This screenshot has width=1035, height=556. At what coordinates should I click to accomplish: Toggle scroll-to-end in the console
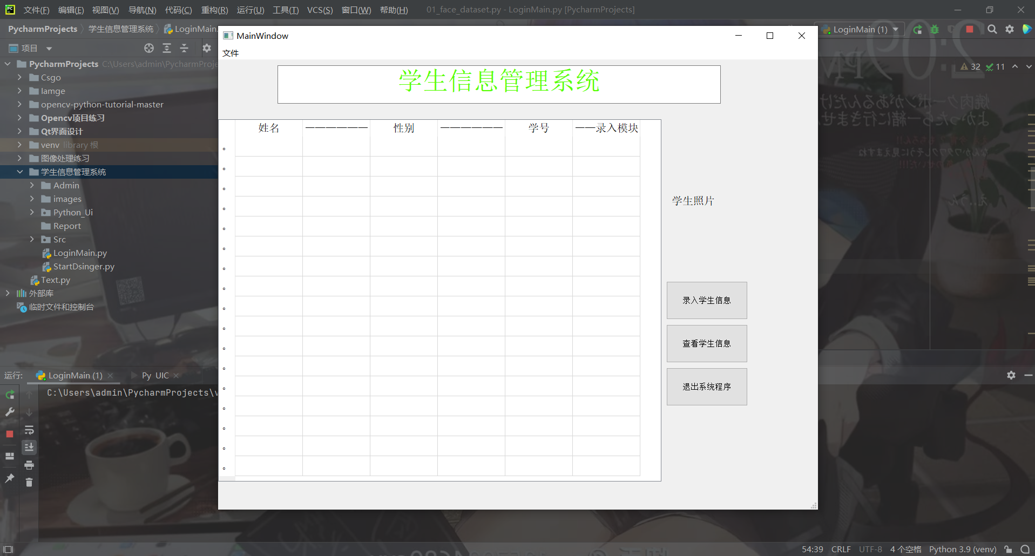pos(29,447)
